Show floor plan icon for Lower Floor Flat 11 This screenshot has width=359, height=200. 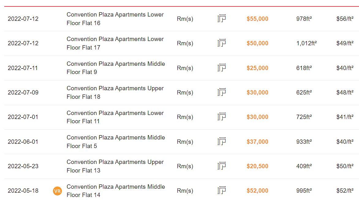click(222, 117)
